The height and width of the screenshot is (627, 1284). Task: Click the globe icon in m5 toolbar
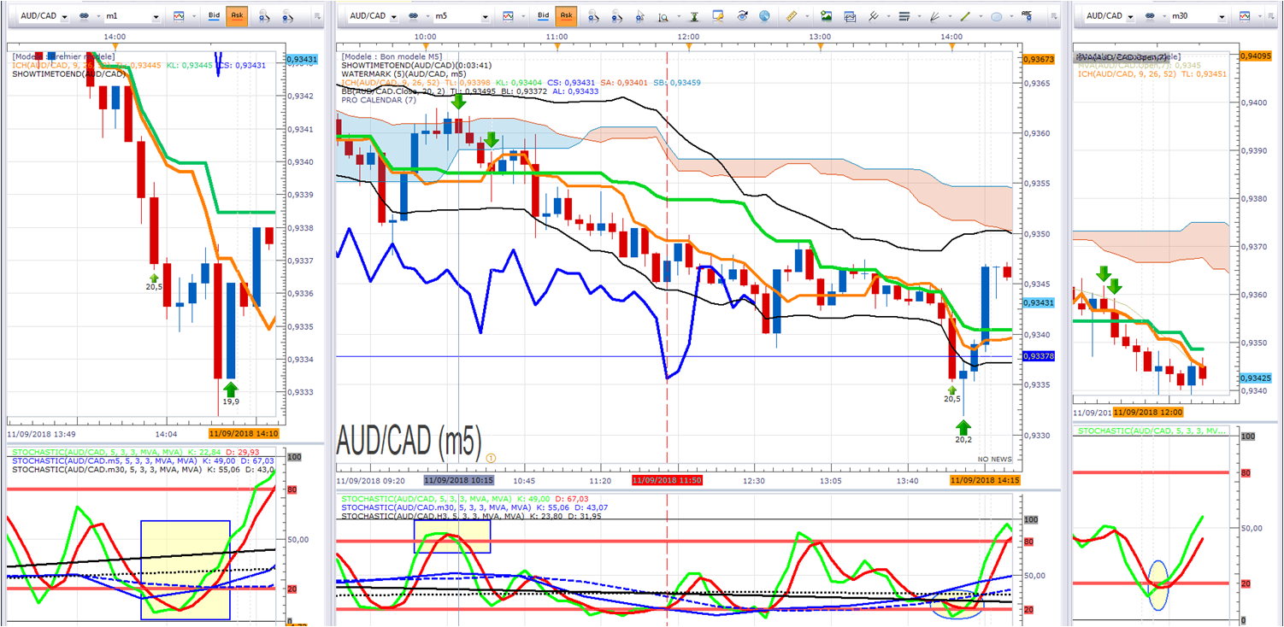tap(764, 16)
